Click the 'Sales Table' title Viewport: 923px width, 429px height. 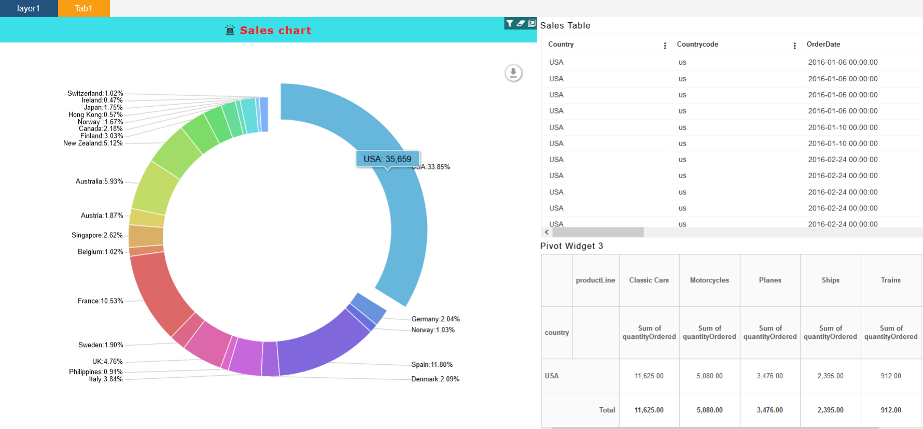565,26
